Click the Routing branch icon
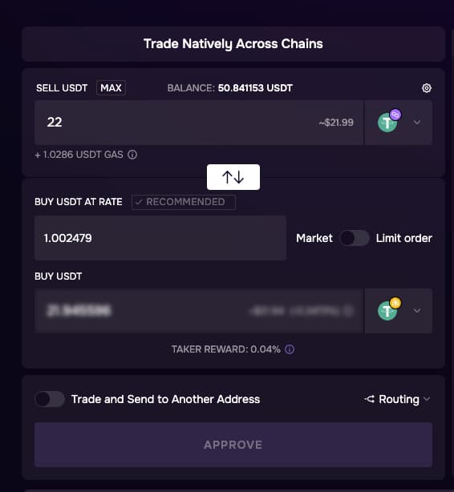 370,399
